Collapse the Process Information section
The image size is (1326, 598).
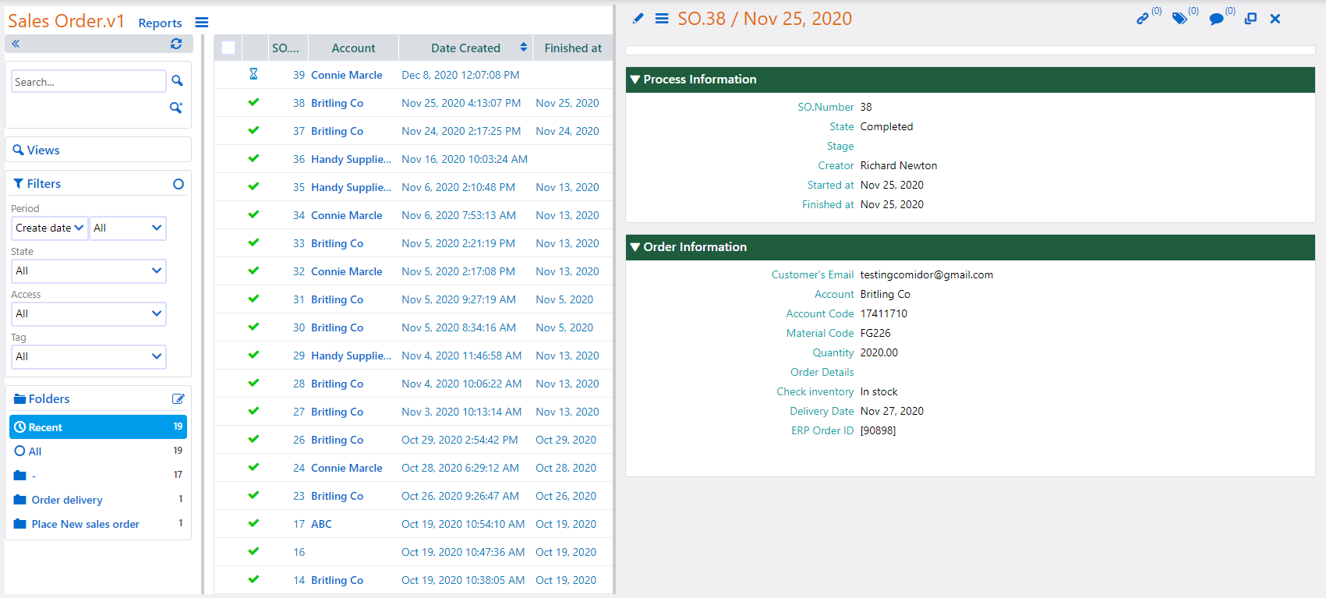(635, 80)
